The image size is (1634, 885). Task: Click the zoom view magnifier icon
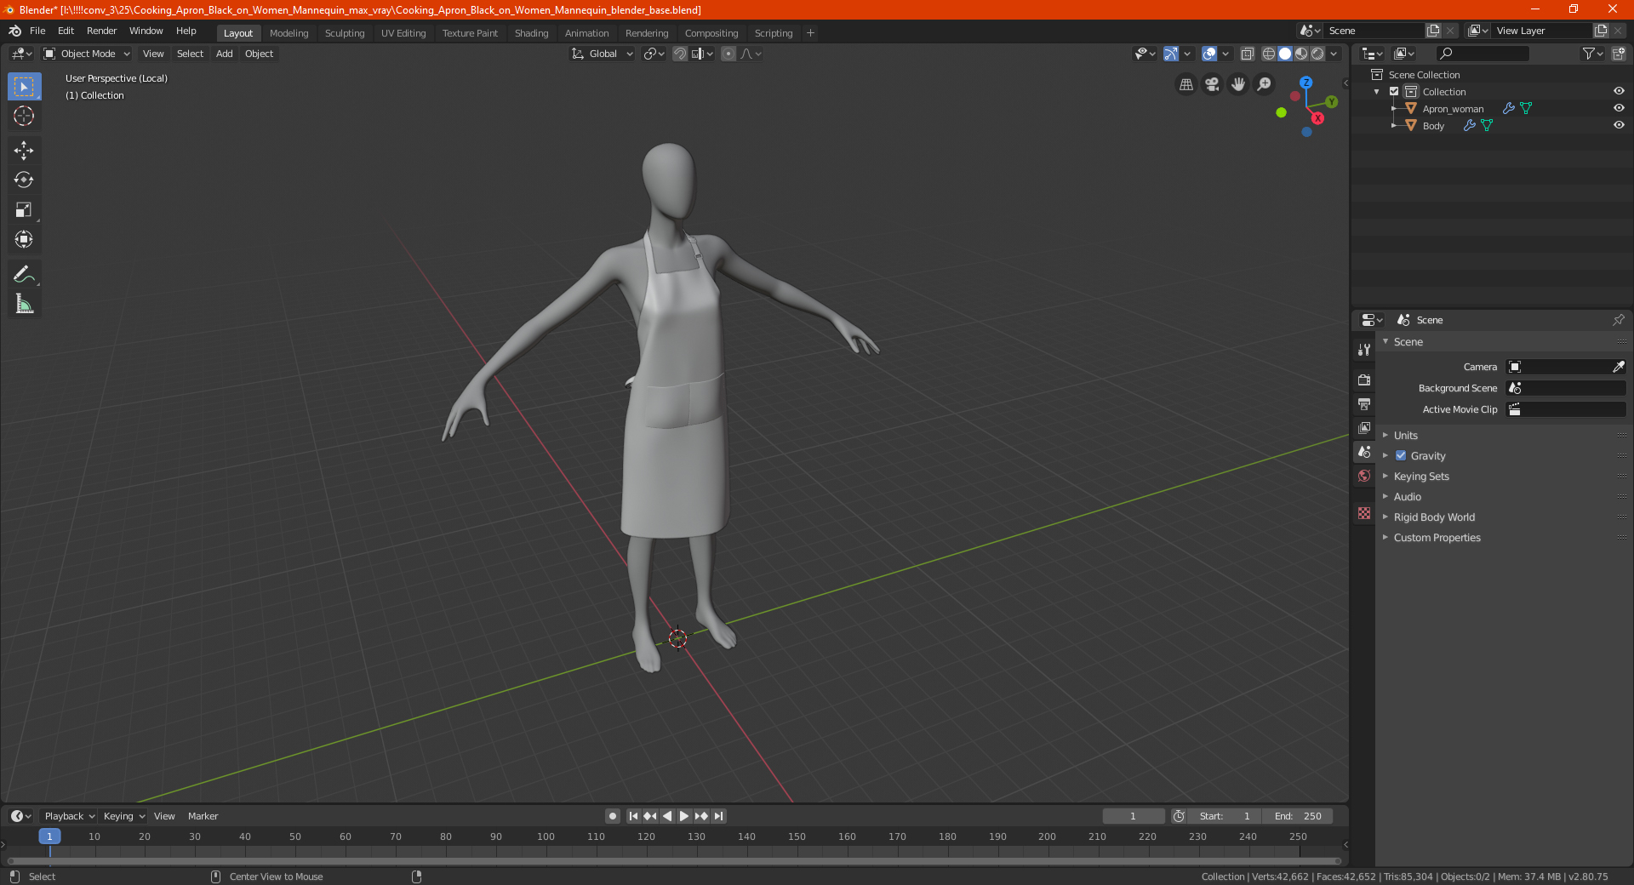pyautogui.click(x=1265, y=84)
